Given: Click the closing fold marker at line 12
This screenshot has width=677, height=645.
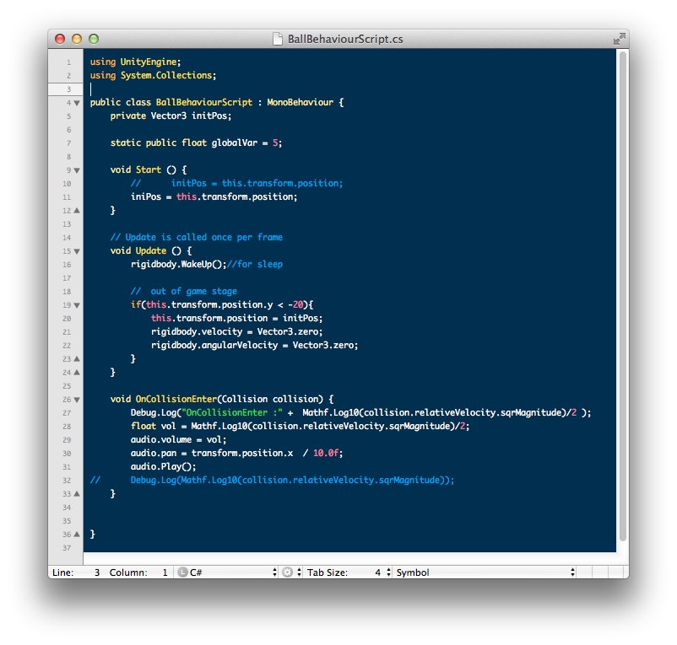Looking at the screenshot, I should point(77,211).
